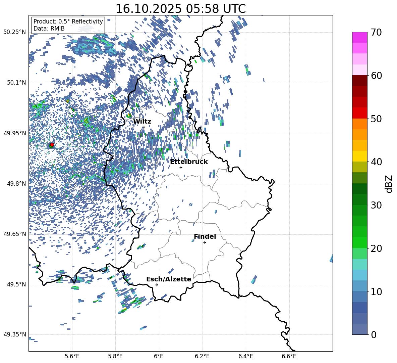Viewport: 397px width, 363px height.
Task: Click the yellow 40 dBZ colorbar band
Action: tap(360, 156)
